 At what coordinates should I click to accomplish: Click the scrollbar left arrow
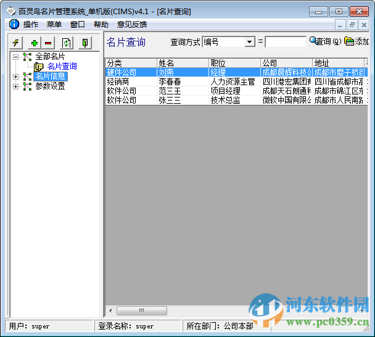click(110, 310)
